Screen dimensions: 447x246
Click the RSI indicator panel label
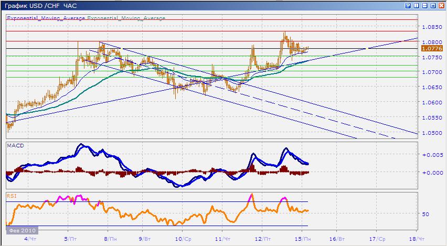tap(12, 196)
